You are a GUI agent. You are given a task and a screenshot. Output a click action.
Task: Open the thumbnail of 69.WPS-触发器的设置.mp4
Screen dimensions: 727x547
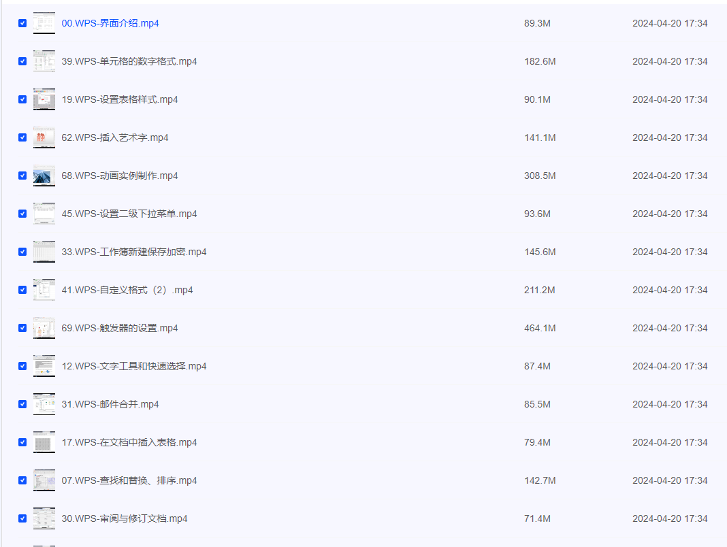point(44,328)
